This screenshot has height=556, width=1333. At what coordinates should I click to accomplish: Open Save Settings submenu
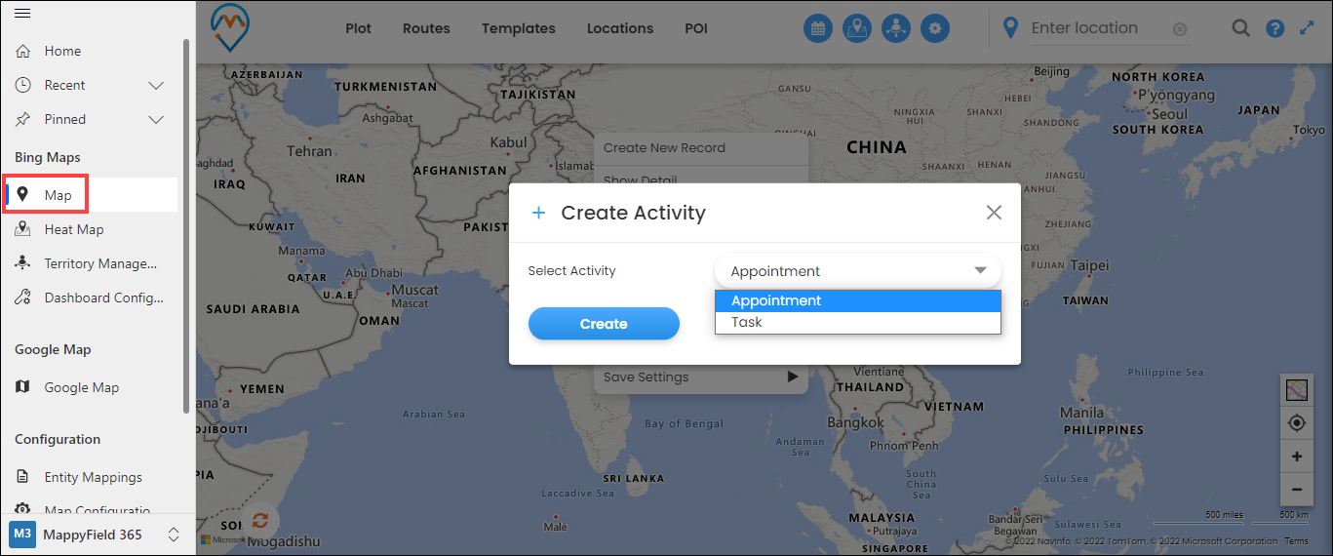click(x=701, y=377)
